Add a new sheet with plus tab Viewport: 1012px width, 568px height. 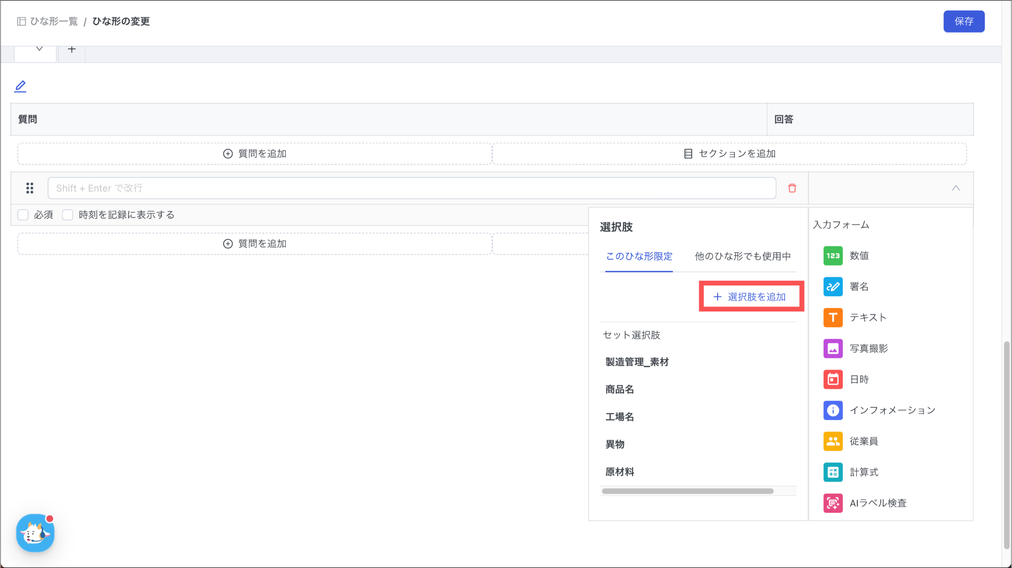click(72, 49)
